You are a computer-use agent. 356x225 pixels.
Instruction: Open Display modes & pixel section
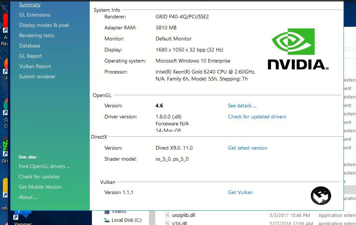[44, 25]
